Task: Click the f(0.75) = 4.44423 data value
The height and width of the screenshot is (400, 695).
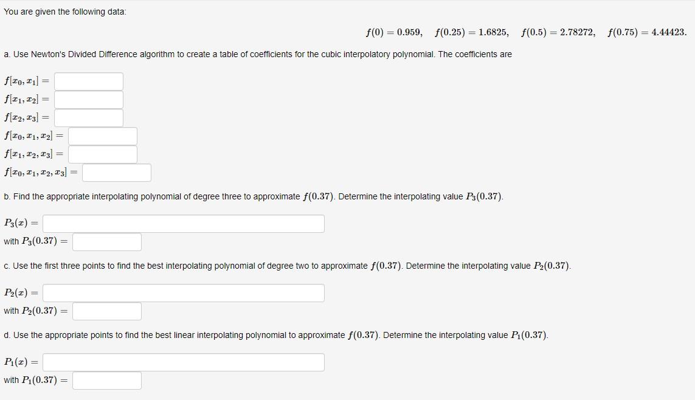Action: click(x=647, y=32)
